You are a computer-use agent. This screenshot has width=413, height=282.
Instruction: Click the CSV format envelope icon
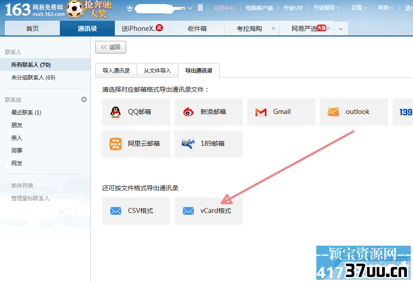pyautogui.click(x=116, y=211)
